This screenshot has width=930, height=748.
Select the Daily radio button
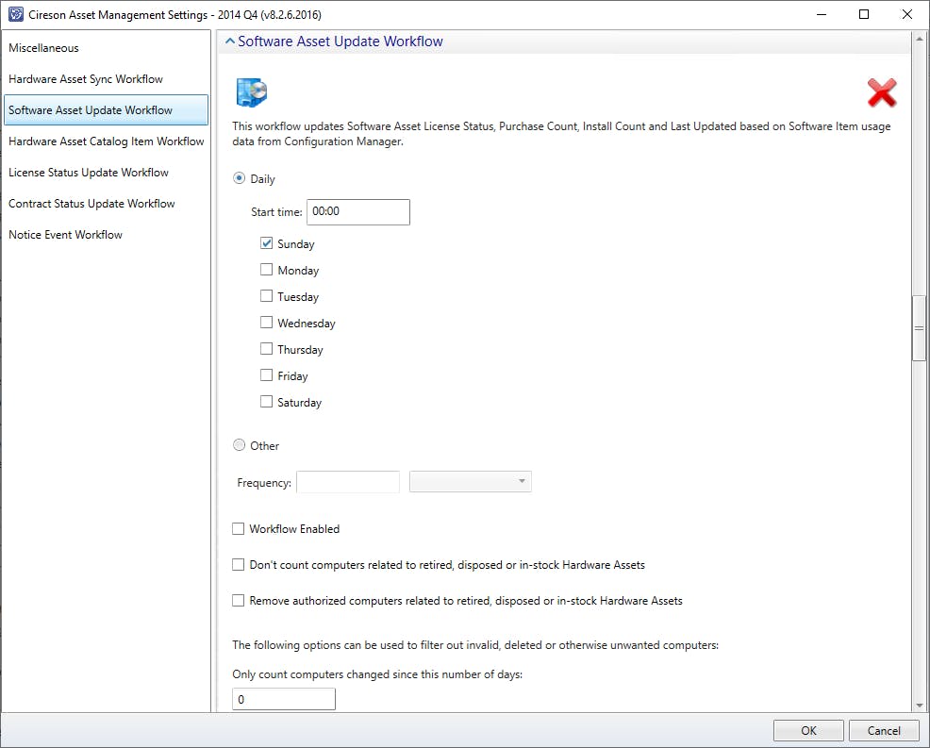coord(239,178)
